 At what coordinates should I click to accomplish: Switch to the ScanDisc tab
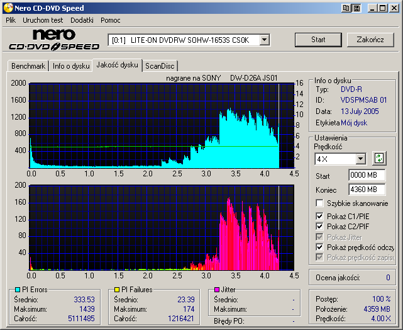tap(160, 66)
